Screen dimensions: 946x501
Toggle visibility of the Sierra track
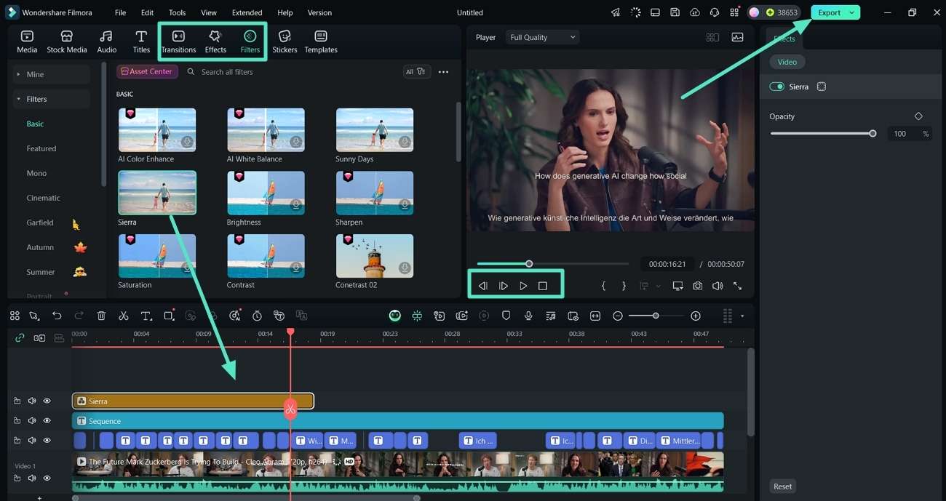click(x=47, y=401)
